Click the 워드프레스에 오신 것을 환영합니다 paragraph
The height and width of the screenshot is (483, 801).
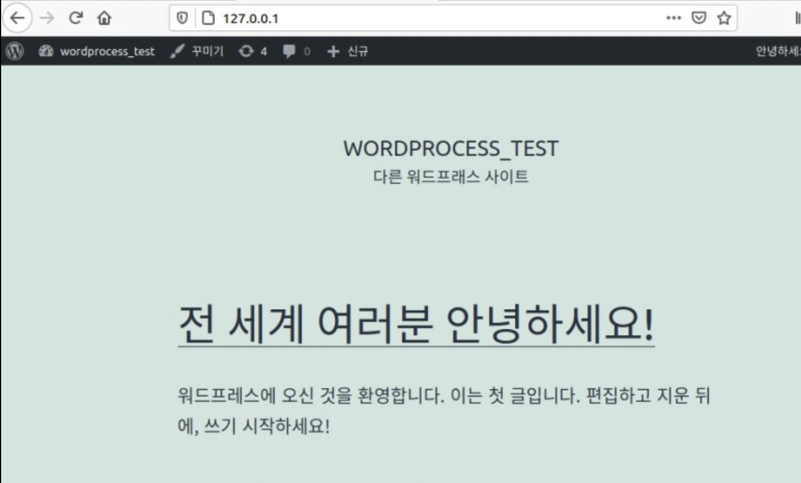(444, 412)
